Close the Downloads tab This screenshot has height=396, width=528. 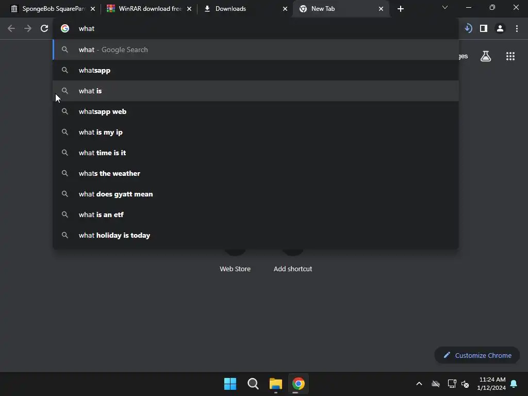tap(285, 9)
